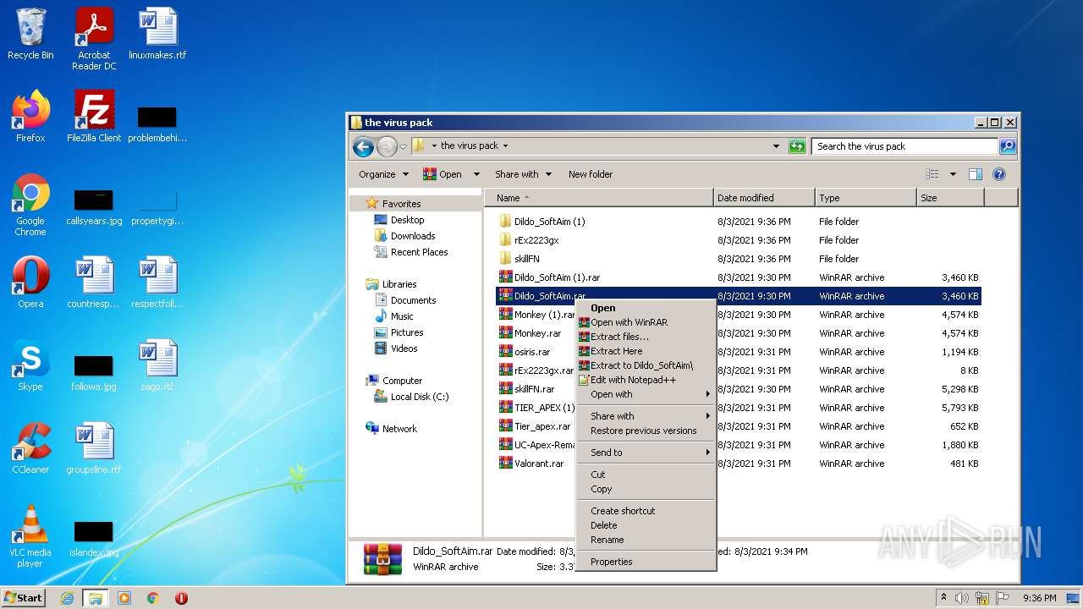Click the Explorer Back navigation button

364,146
